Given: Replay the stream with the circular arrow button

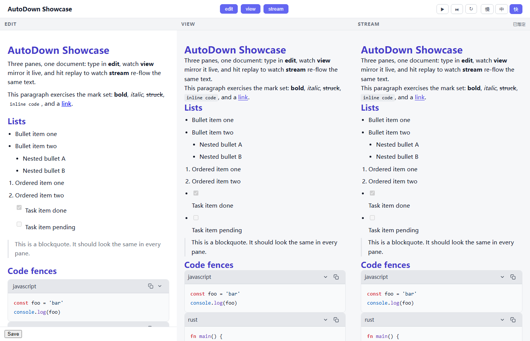Looking at the screenshot, I should (471, 9).
